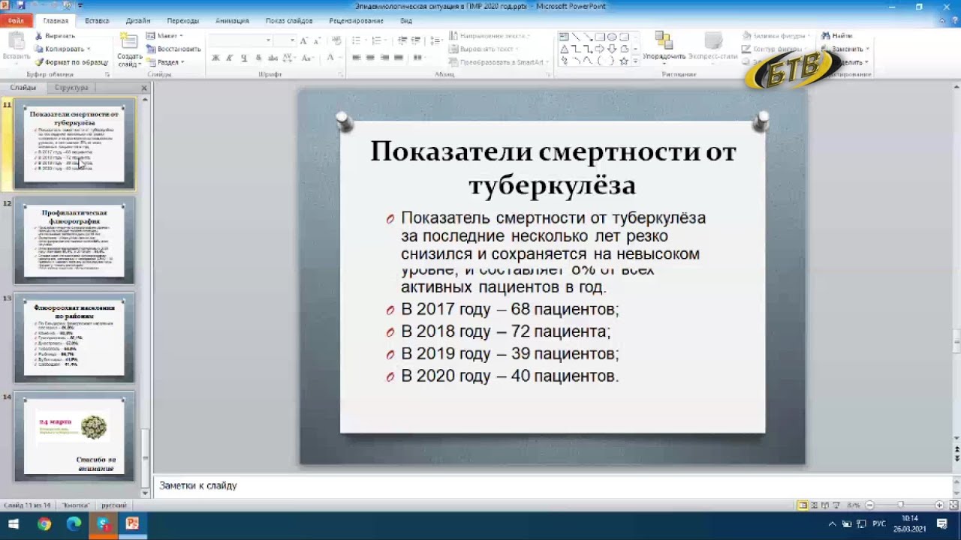Switch to Slide Sorter view icon
The height and width of the screenshot is (540, 961).
tap(815, 505)
